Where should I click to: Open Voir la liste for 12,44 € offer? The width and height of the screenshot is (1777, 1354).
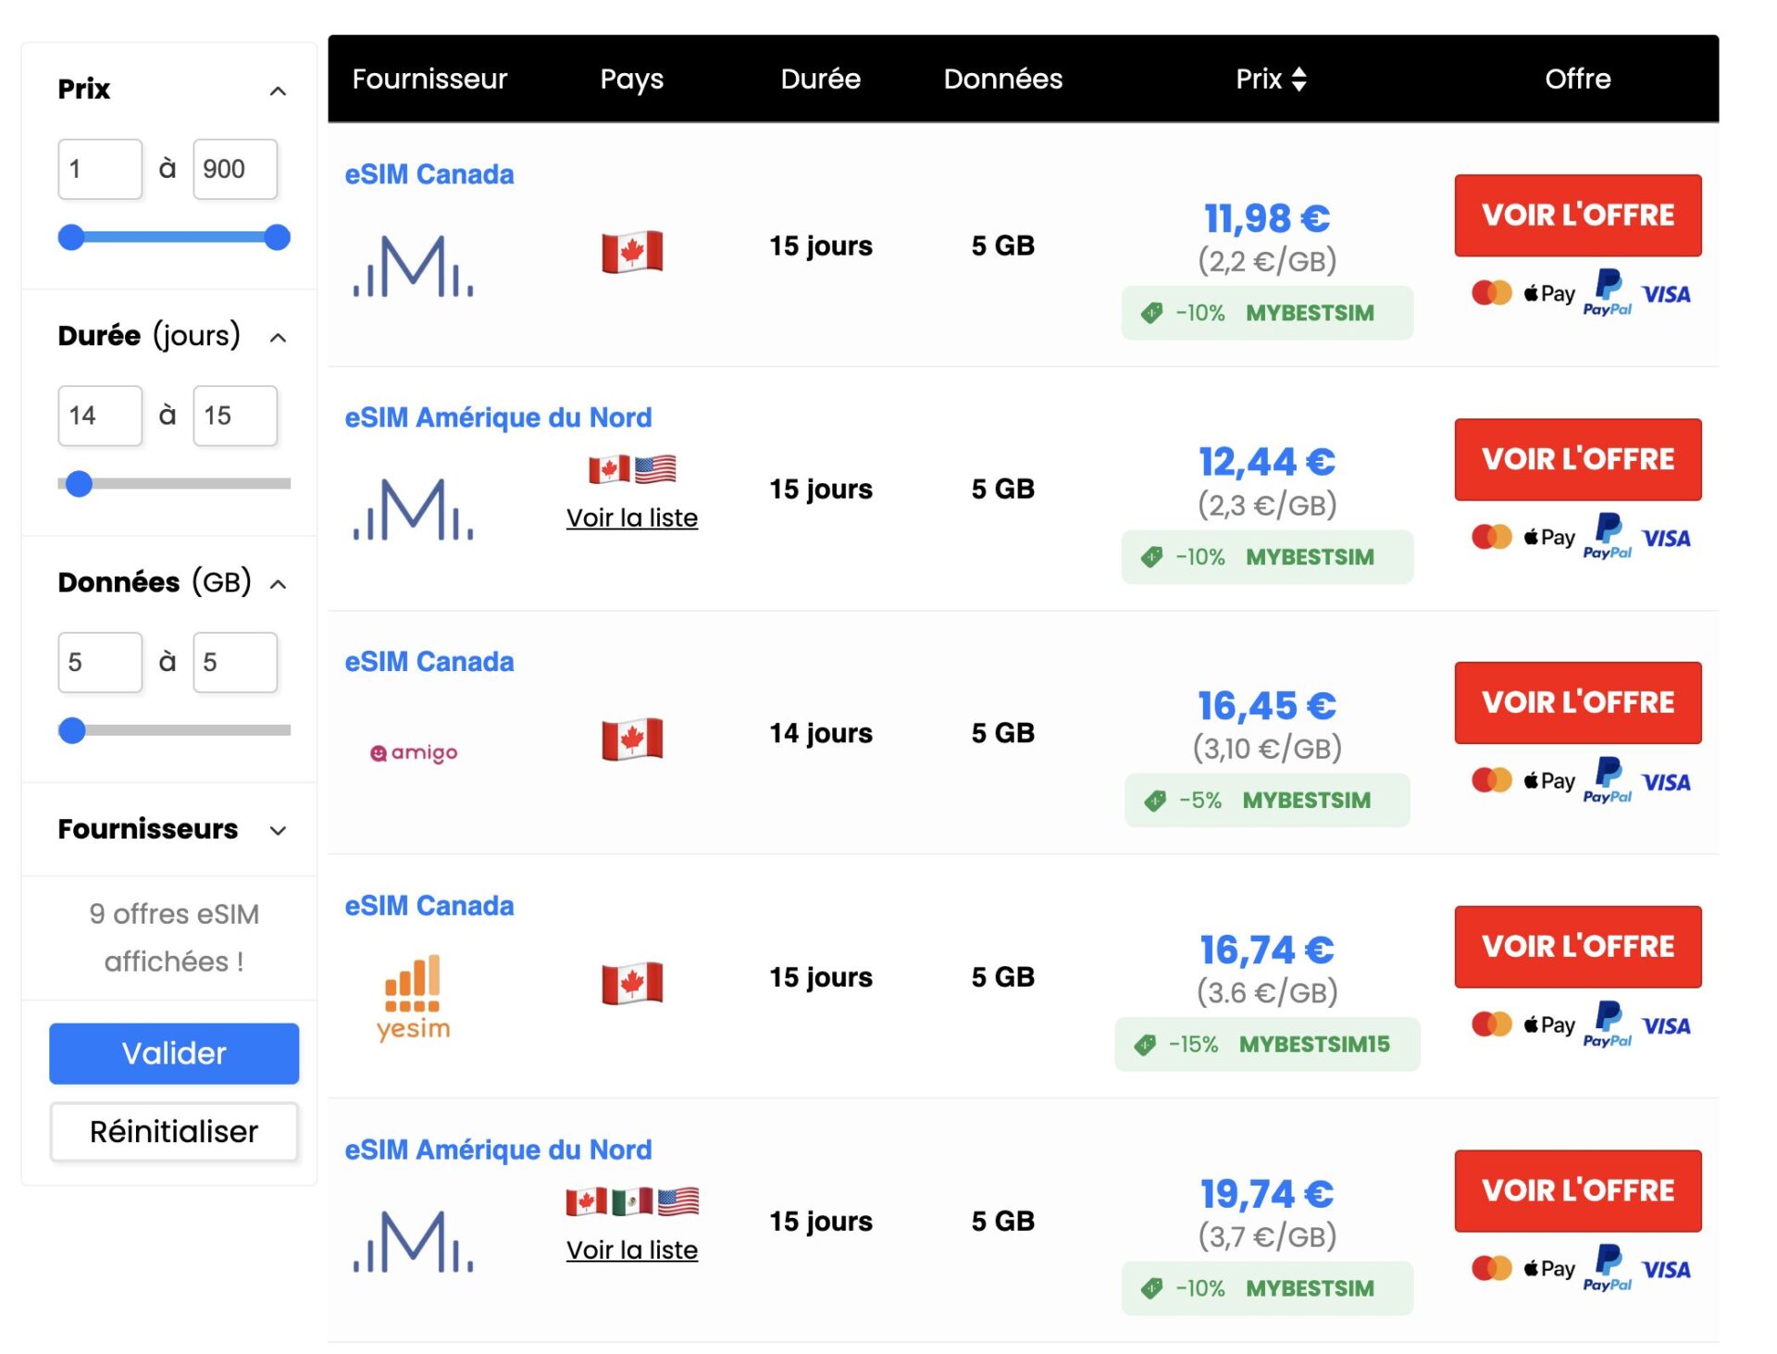click(x=632, y=518)
